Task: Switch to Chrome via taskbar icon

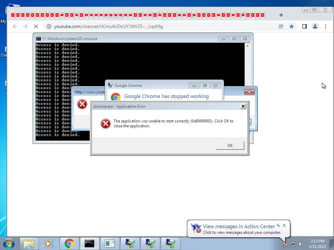Action: [x=69, y=243]
